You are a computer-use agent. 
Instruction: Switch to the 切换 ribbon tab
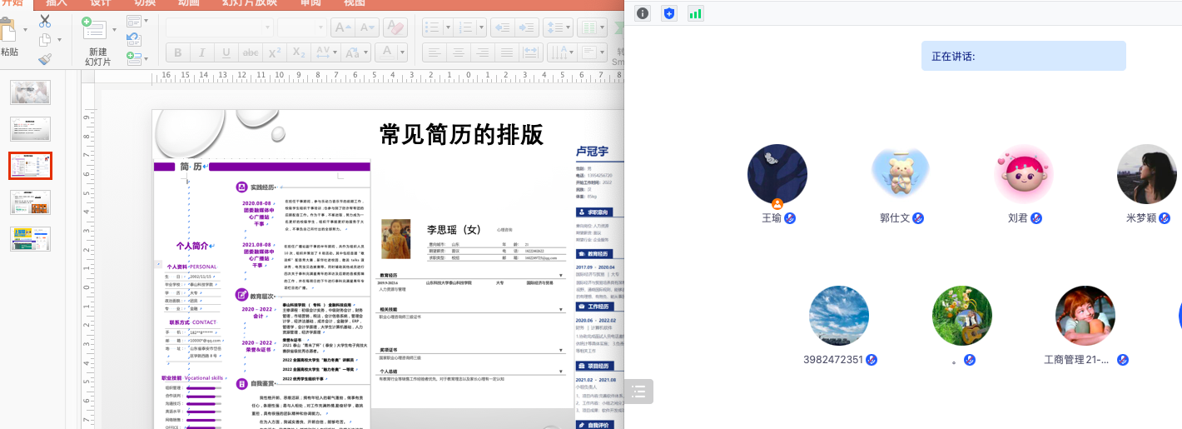click(144, 3)
